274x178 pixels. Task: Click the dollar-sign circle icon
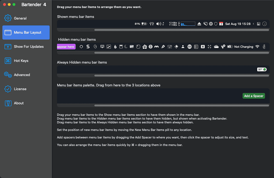point(151,46)
